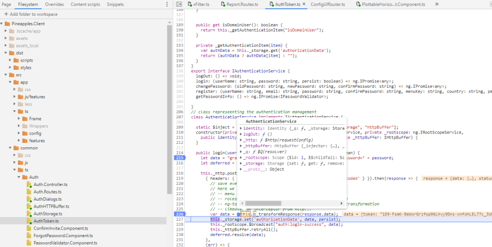Click the hide navigator panel icon
The width and height of the screenshot is (492, 247).
tap(179, 4)
